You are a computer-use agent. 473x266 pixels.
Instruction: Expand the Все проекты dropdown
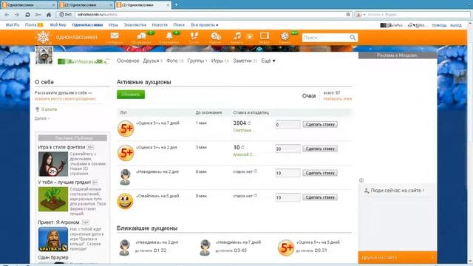[205, 25]
